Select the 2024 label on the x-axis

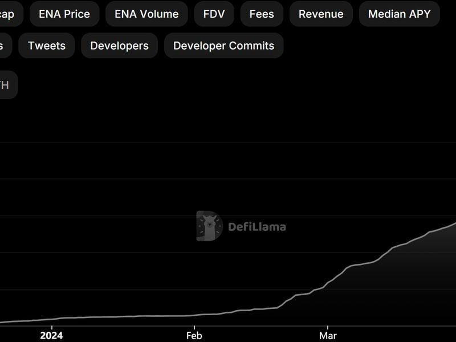click(52, 335)
